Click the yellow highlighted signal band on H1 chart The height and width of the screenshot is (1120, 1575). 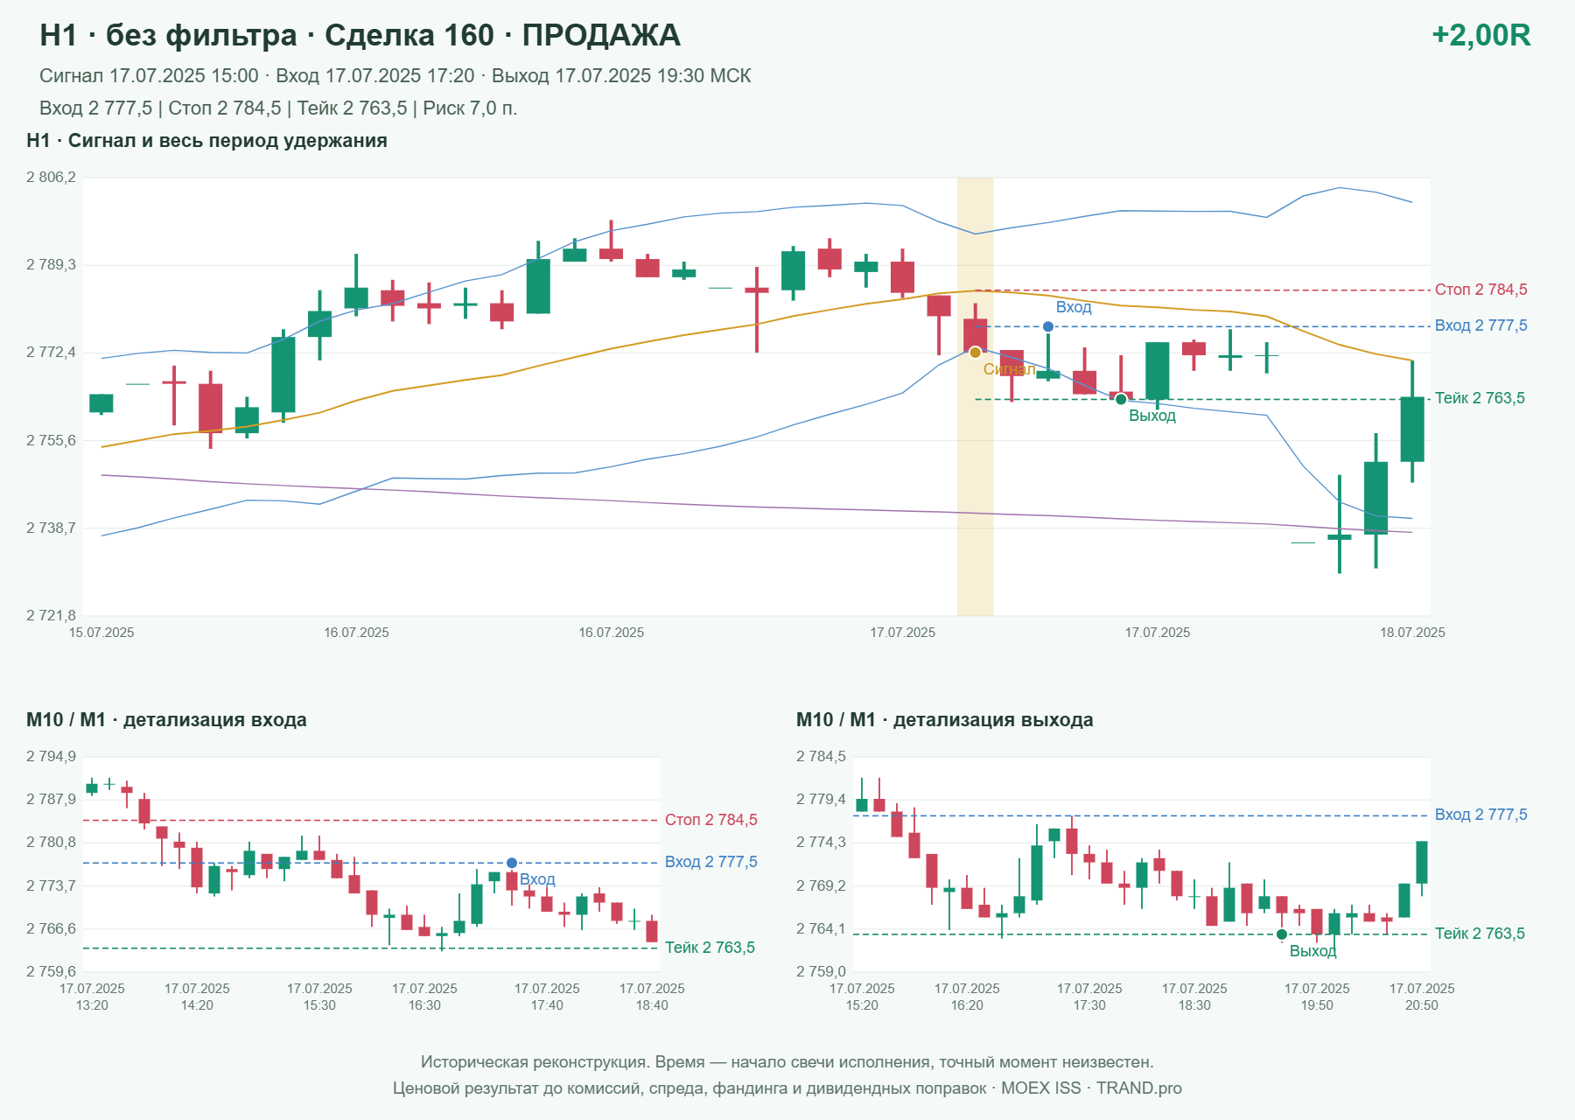(x=975, y=396)
